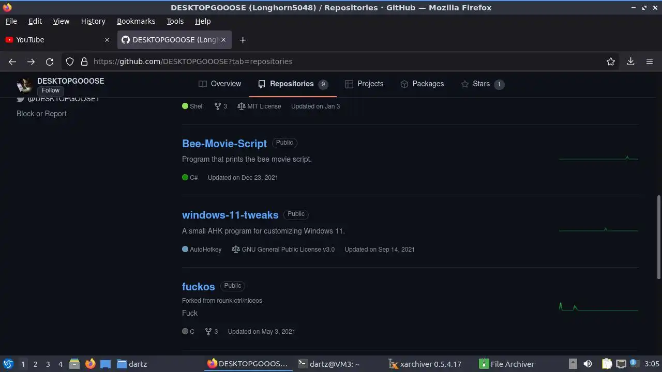
Task: Click the Follow button
Action: [51, 90]
